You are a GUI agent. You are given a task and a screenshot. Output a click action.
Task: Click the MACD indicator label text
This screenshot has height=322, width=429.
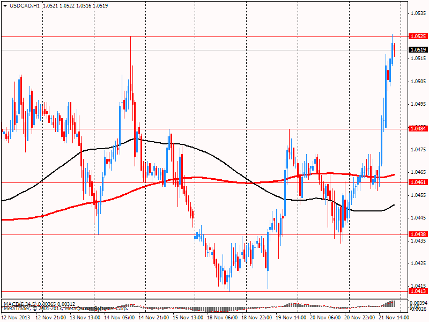(x=39, y=304)
